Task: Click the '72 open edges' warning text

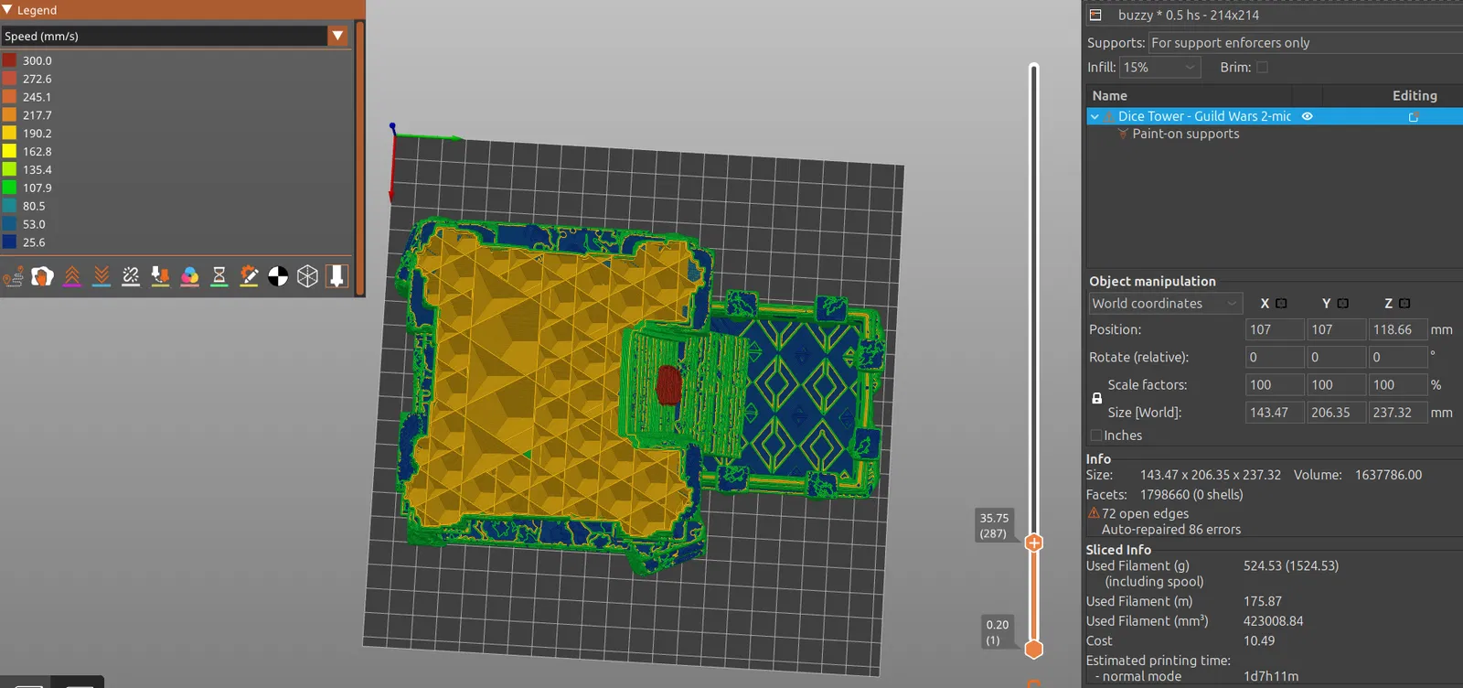Action: click(1146, 514)
